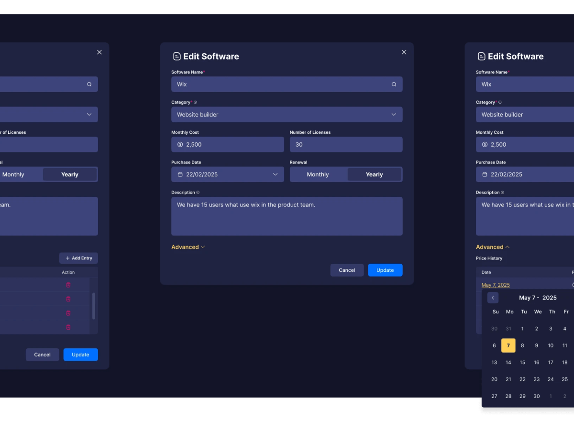Click the May 7, 2025 date link
The image size is (574, 430).
point(496,285)
